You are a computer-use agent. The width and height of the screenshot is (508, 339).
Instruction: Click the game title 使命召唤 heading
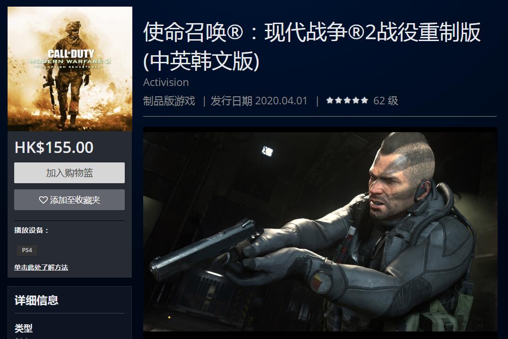312,46
